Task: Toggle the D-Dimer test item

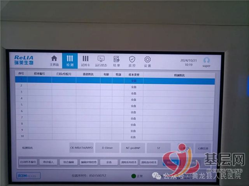Action: pos(107,148)
